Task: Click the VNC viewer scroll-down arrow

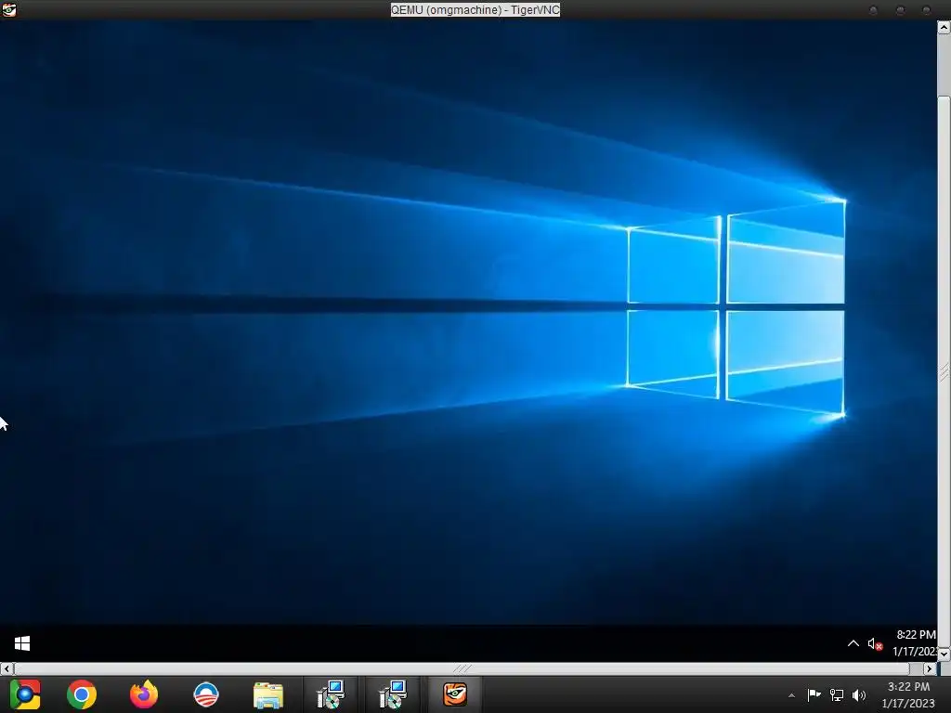Action: 944,654
